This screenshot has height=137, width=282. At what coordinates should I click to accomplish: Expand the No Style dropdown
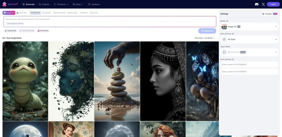coord(249,39)
